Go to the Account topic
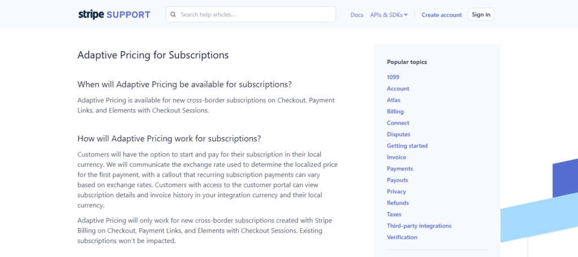This screenshot has height=257, width=578. 398,89
